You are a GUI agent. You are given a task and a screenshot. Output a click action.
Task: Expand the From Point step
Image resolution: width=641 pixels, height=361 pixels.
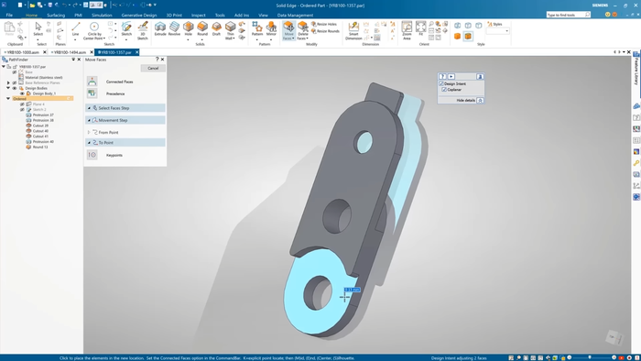[x=89, y=133]
